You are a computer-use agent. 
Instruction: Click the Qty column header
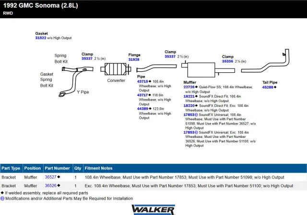point(78,168)
